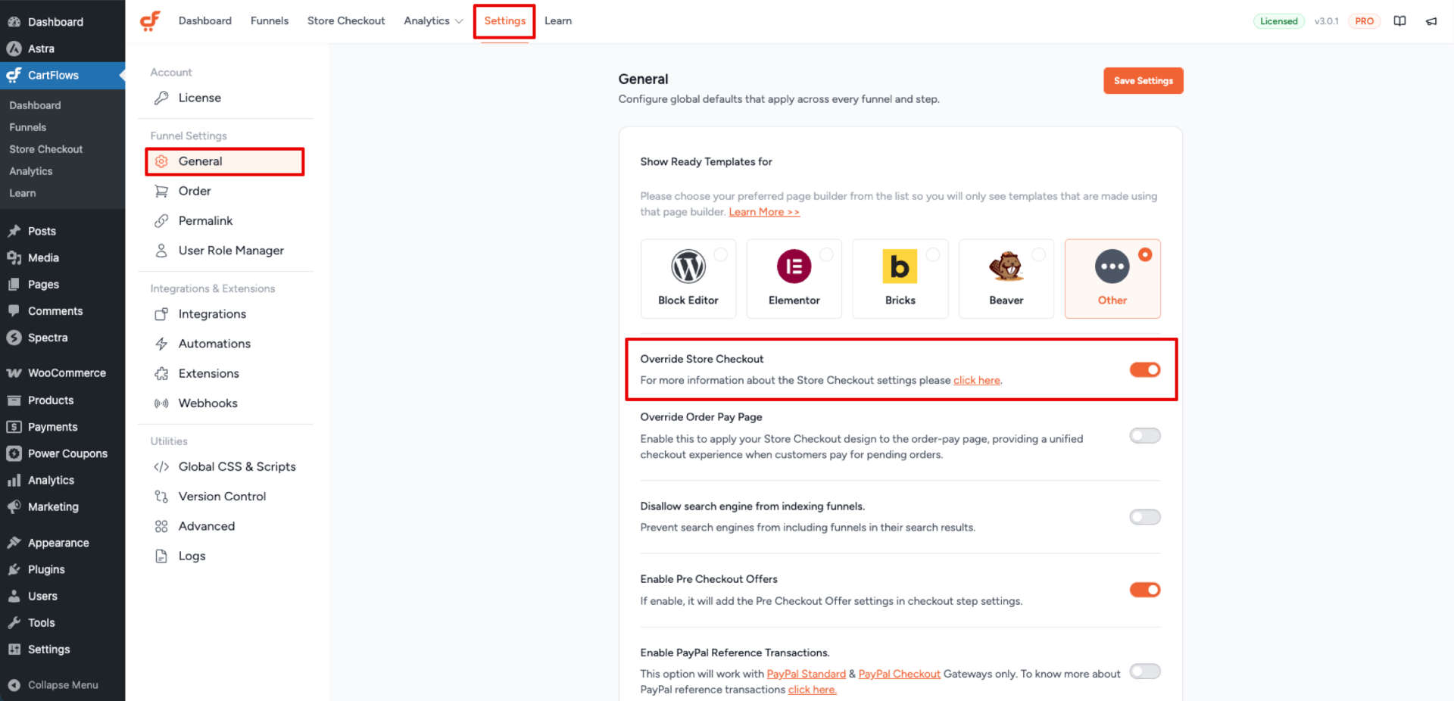Collapse the WordPress admin menu
Screen dimensions: 1454x701
[x=63, y=685]
